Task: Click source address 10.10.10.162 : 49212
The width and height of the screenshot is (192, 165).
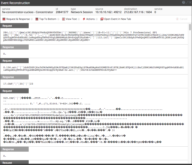Action: (108, 12)
